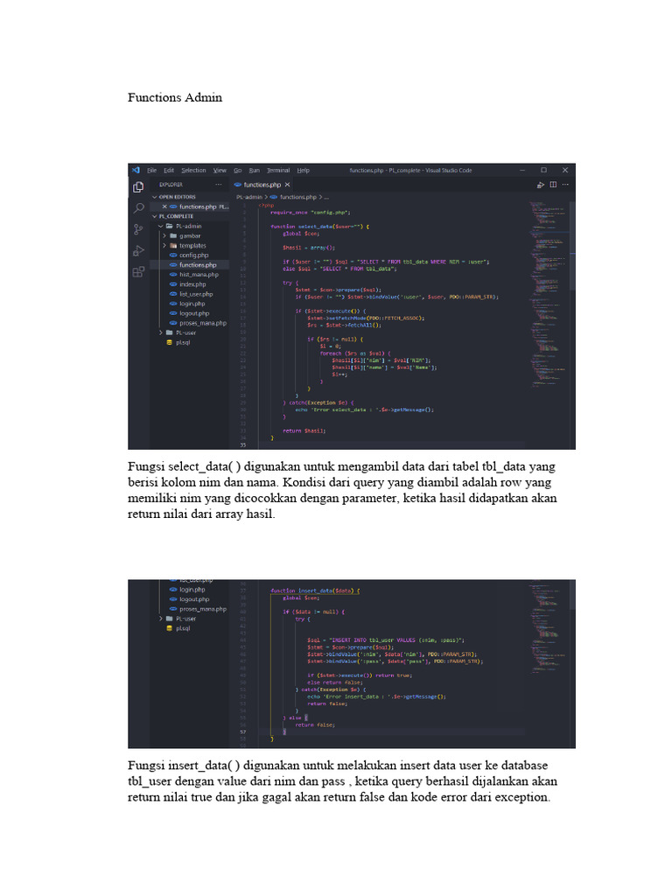Click the PL-admin breadcrumb segment
This screenshot has width=672, height=896.
coord(249,197)
